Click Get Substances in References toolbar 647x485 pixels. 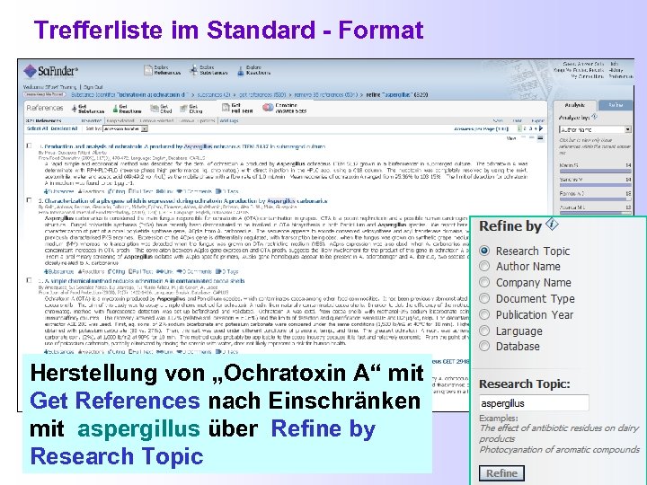click(x=88, y=109)
